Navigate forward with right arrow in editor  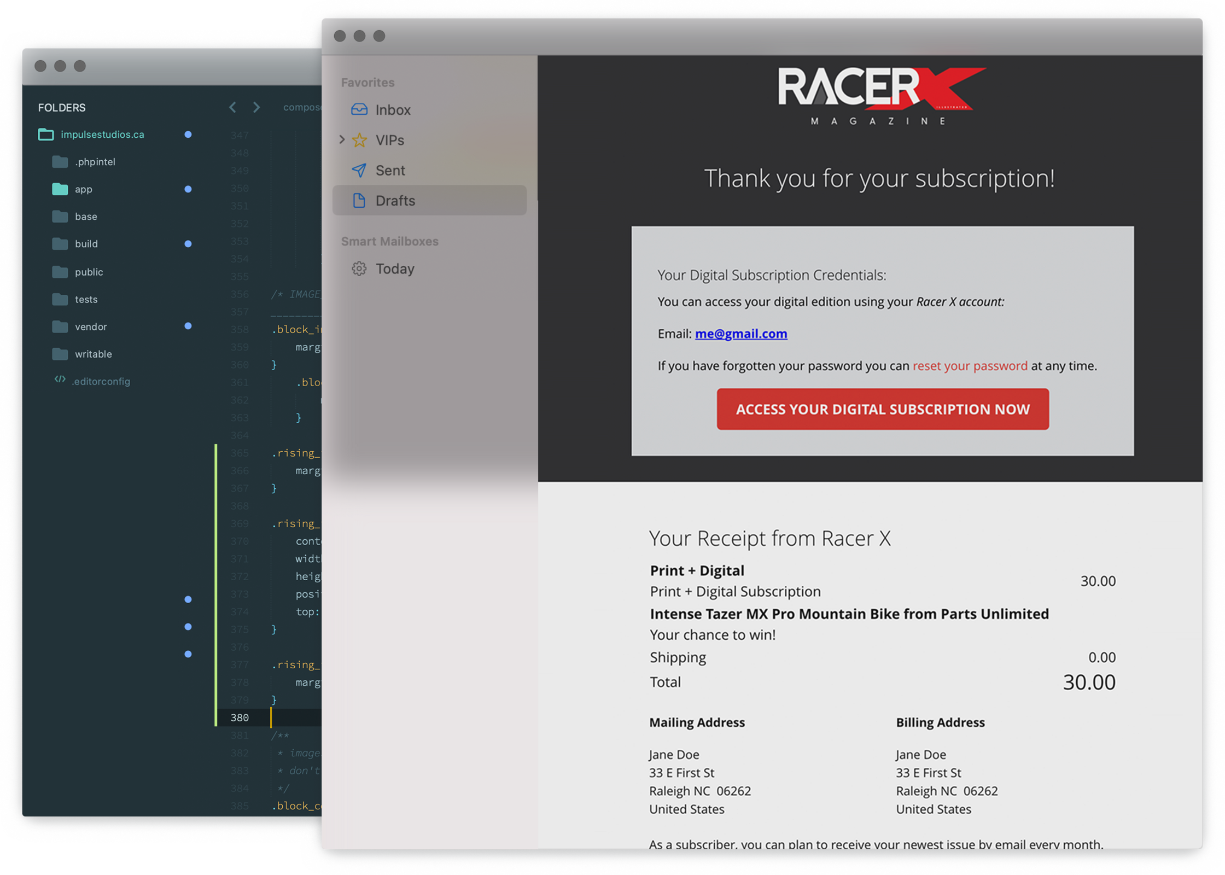click(x=256, y=107)
